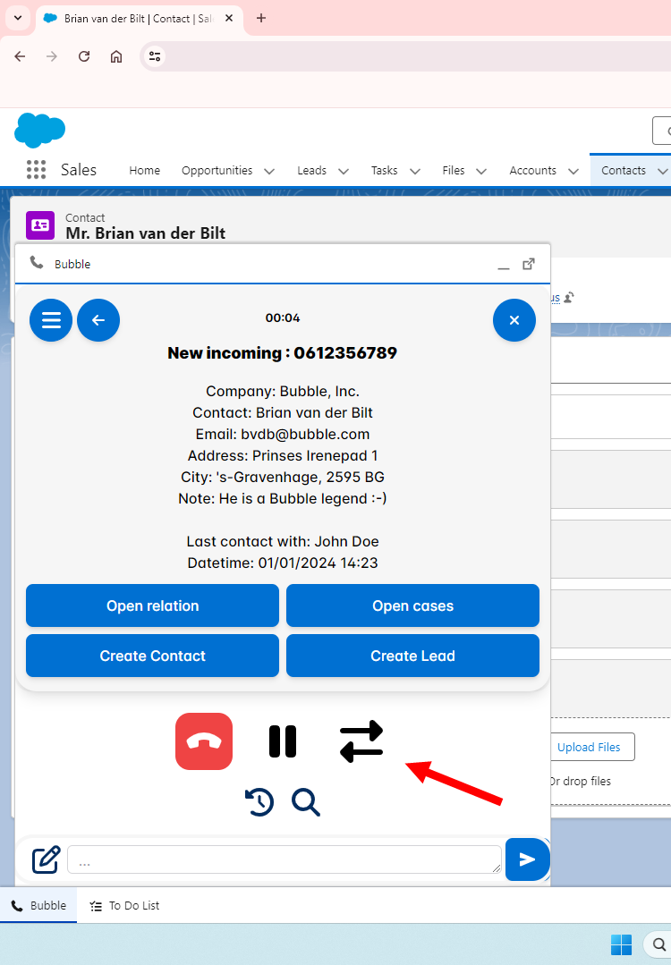
Task: Click the note edit pencil icon
Action: [46, 859]
